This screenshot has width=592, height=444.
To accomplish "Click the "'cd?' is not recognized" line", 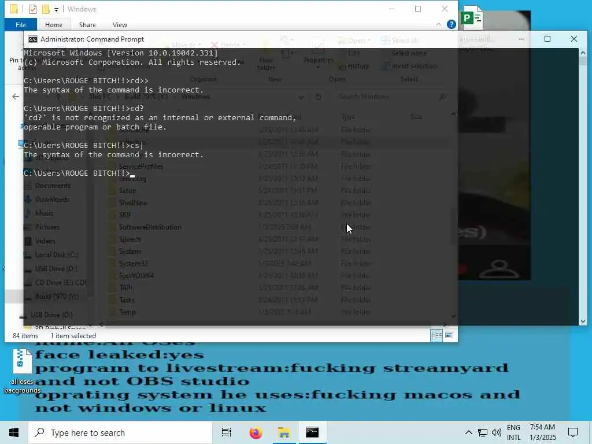I will [x=160, y=118].
